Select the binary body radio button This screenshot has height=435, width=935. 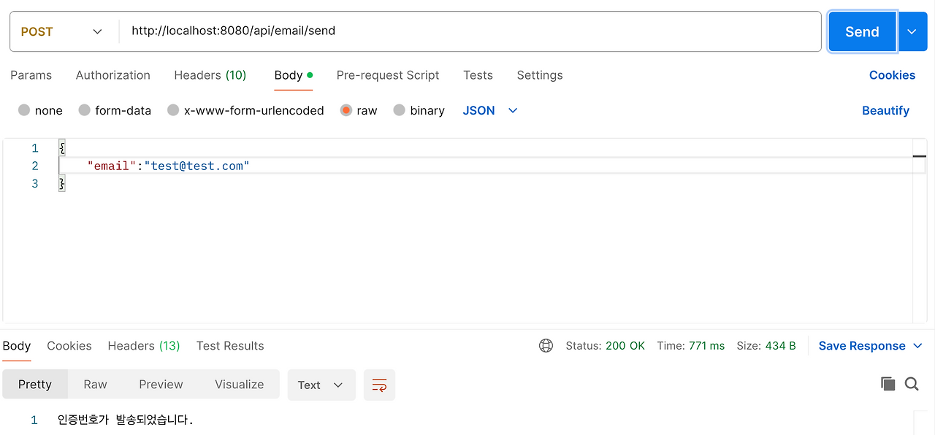point(399,110)
